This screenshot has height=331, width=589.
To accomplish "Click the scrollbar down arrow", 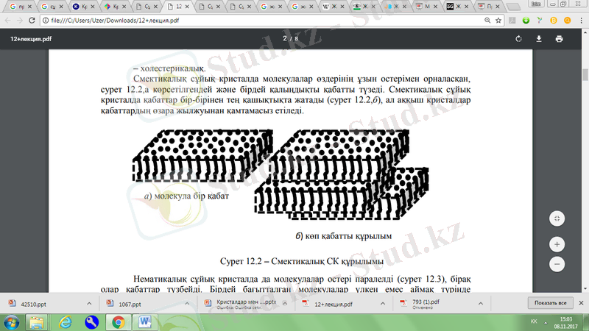I will (585, 289).
